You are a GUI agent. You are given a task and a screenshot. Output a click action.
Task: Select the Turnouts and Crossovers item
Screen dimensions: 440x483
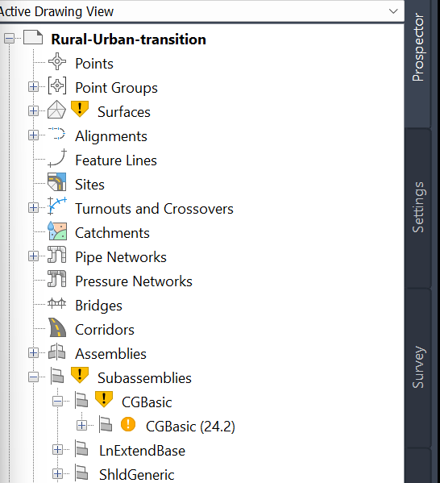point(154,209)
